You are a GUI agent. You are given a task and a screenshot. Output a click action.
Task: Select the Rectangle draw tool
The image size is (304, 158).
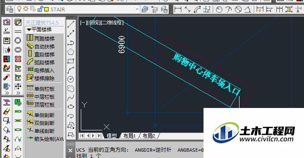[71, 61]
